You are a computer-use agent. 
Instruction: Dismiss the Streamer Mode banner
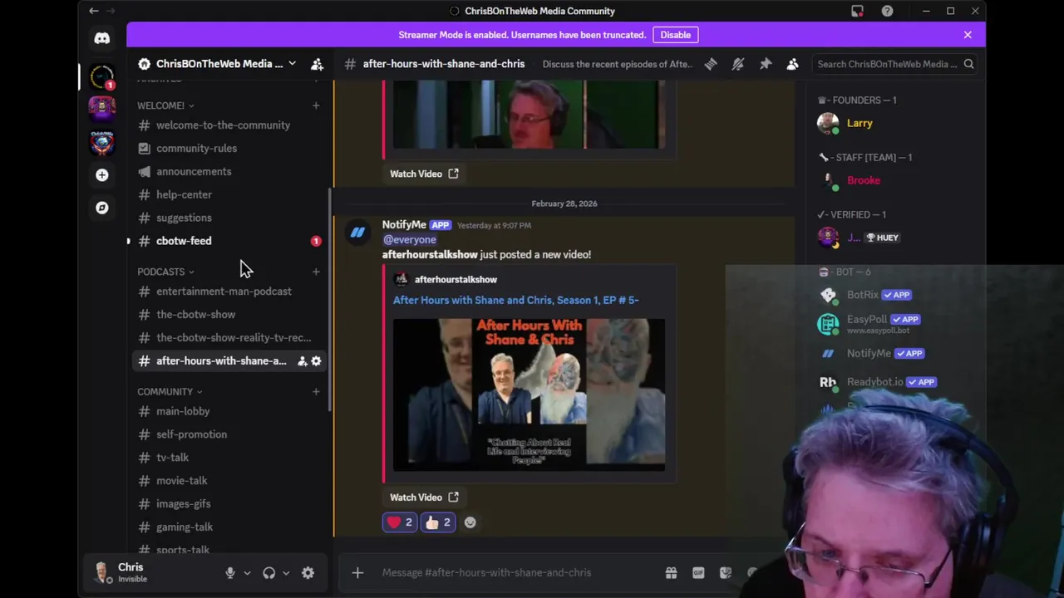(968, 35)
